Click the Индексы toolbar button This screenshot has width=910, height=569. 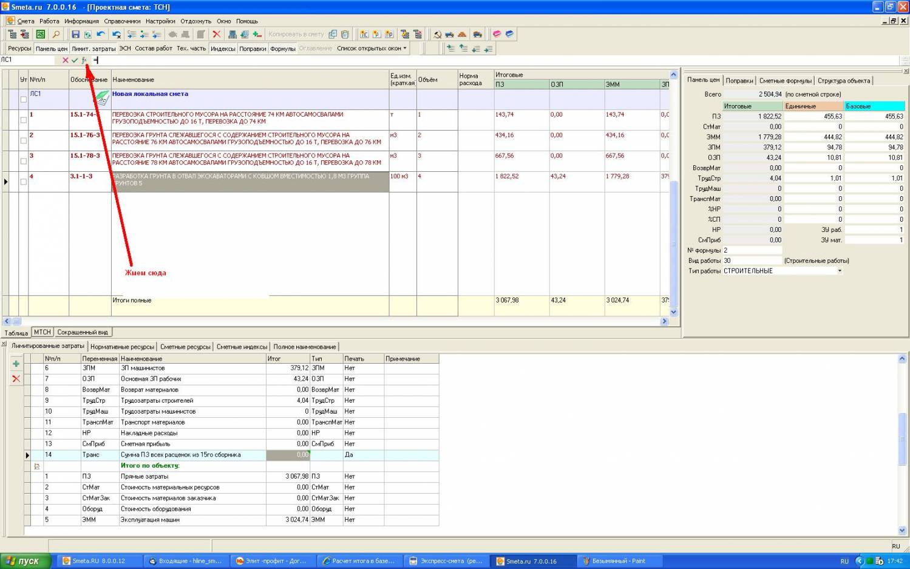click(223, 49)
